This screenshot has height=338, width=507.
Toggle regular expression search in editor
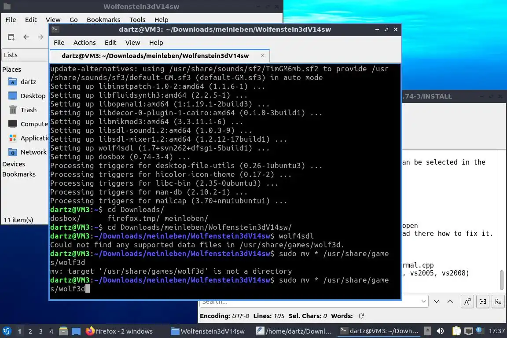pyautogui.click(x=498, y=301)
